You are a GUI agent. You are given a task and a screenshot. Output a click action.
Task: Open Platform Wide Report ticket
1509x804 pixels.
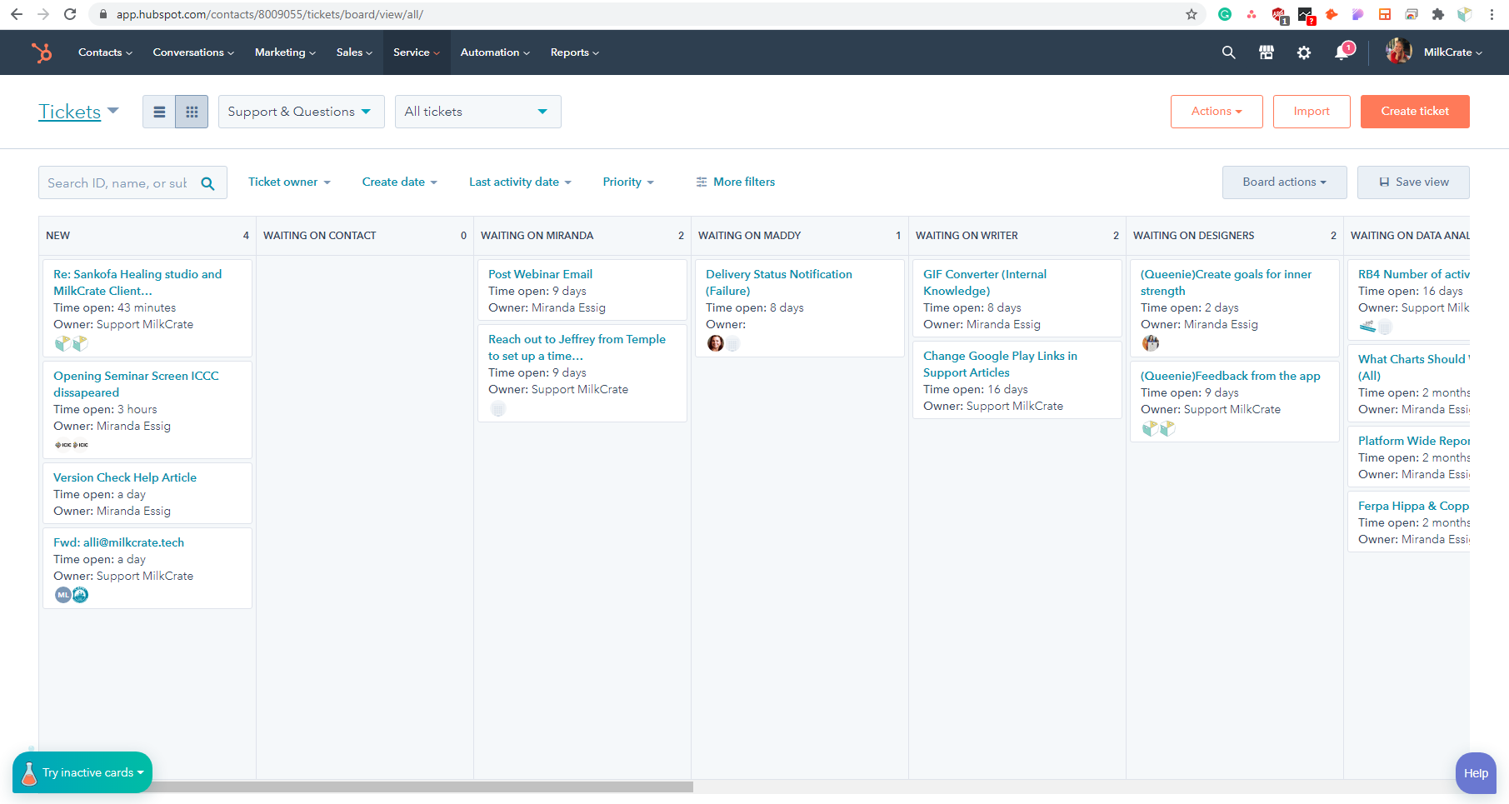[x=1413, y=441]
